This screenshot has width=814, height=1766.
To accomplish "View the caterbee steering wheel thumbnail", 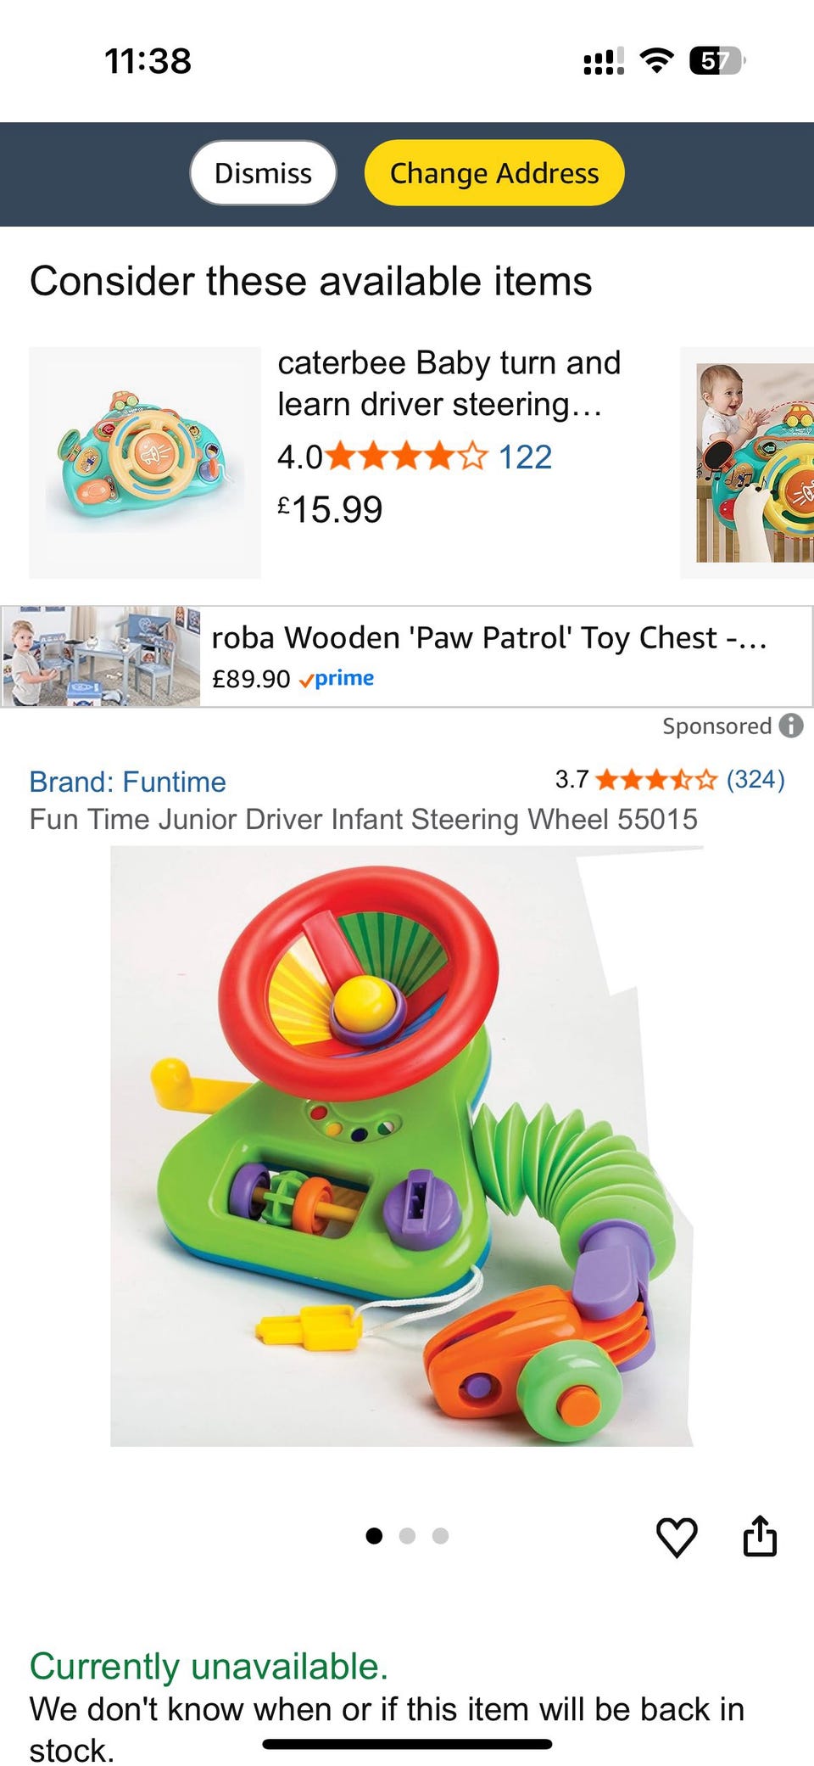I will (145, 463).
